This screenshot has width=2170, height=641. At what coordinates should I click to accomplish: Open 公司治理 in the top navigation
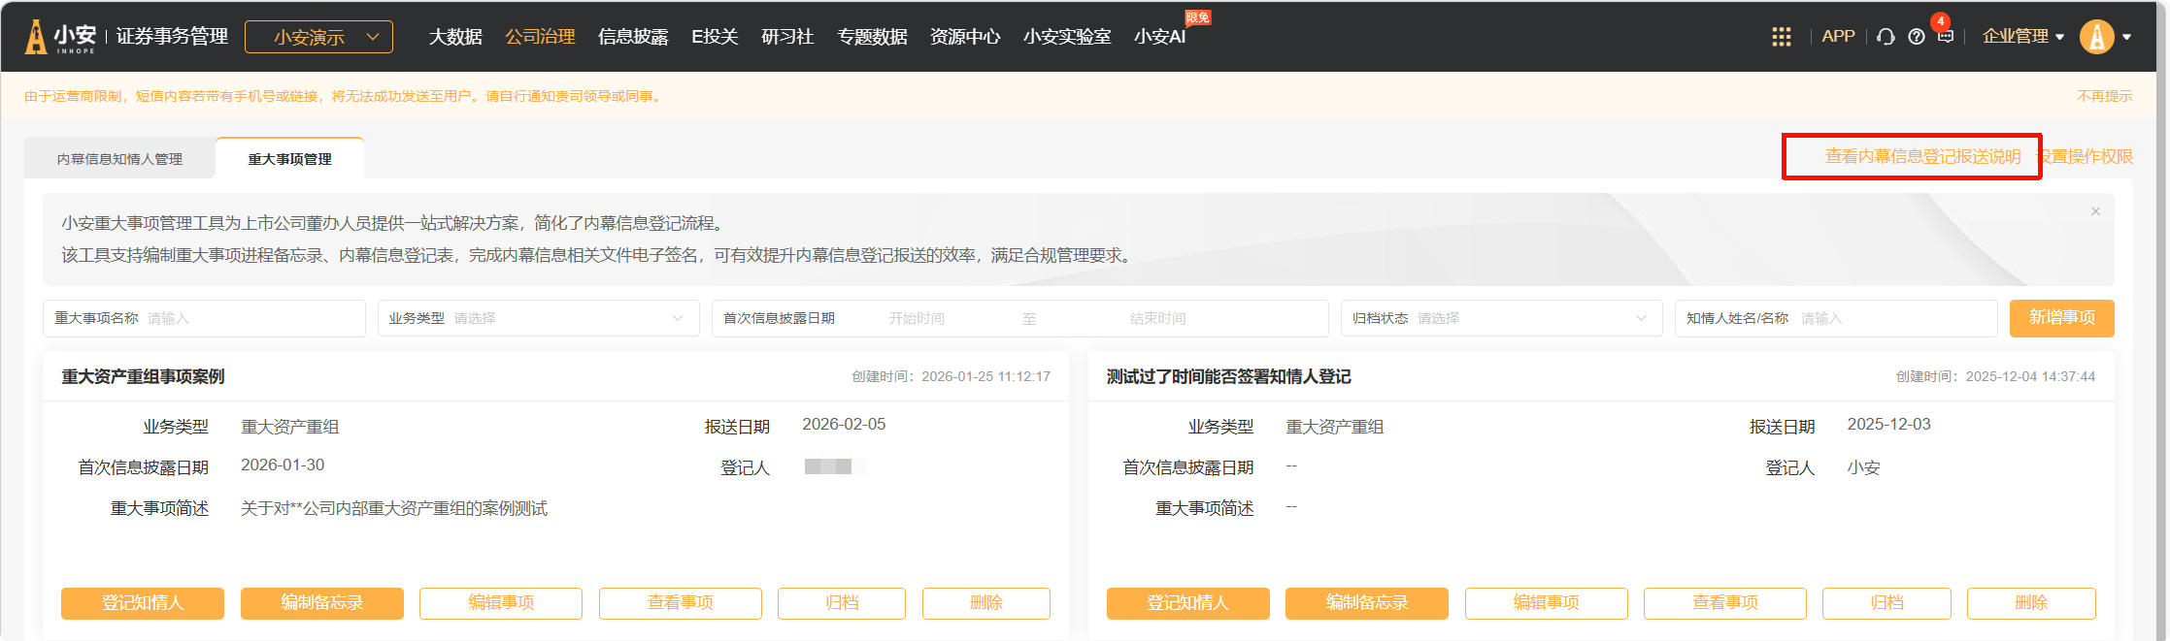click(x=540, y=37)
